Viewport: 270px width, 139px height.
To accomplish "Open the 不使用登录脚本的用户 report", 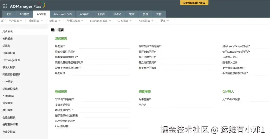I will 235,73.
